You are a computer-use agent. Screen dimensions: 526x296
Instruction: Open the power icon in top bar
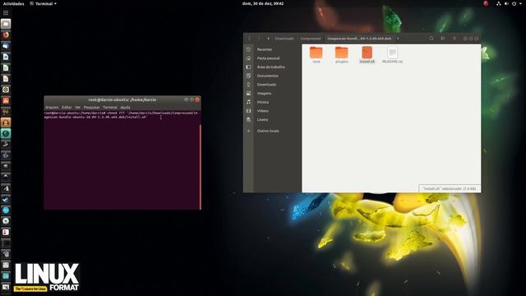[514, 3]
